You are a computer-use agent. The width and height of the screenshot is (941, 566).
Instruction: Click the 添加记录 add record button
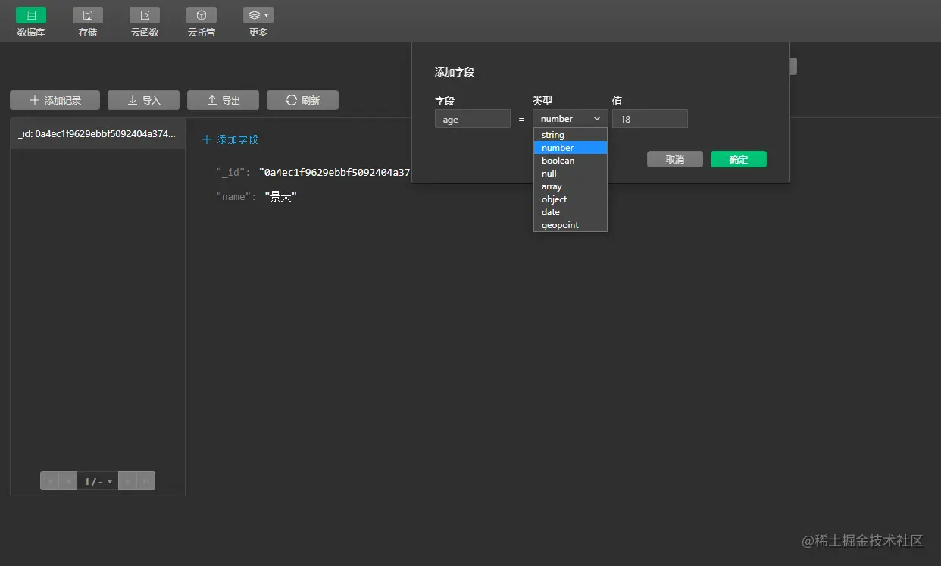(55, 100)
